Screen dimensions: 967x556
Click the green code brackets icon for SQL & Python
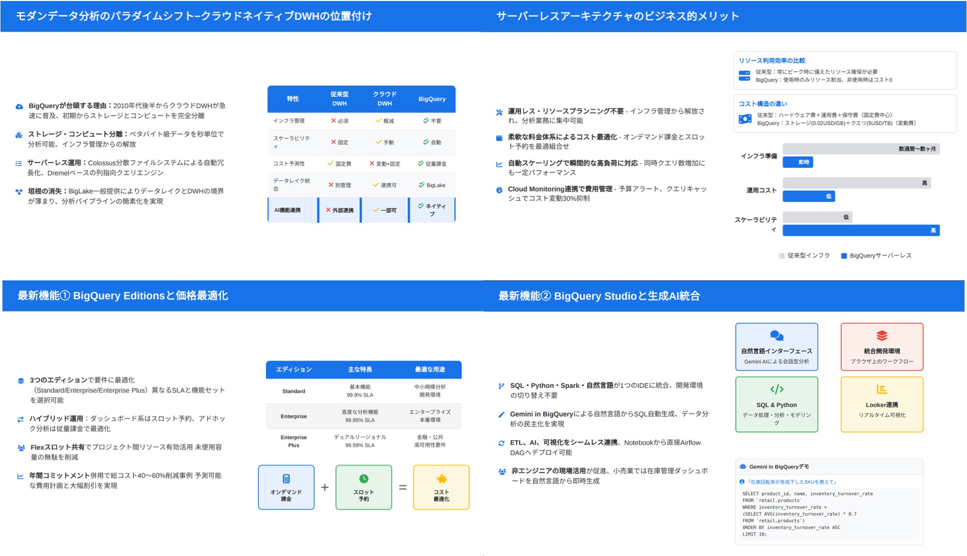click(777, 389)
